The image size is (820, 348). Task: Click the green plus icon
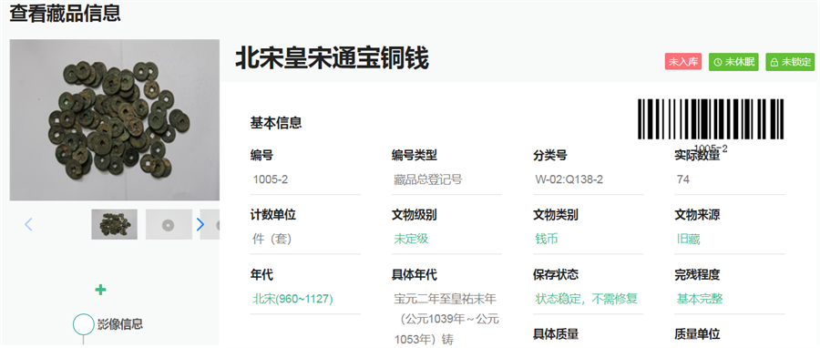pyautogui.click(x=100, y=290)
